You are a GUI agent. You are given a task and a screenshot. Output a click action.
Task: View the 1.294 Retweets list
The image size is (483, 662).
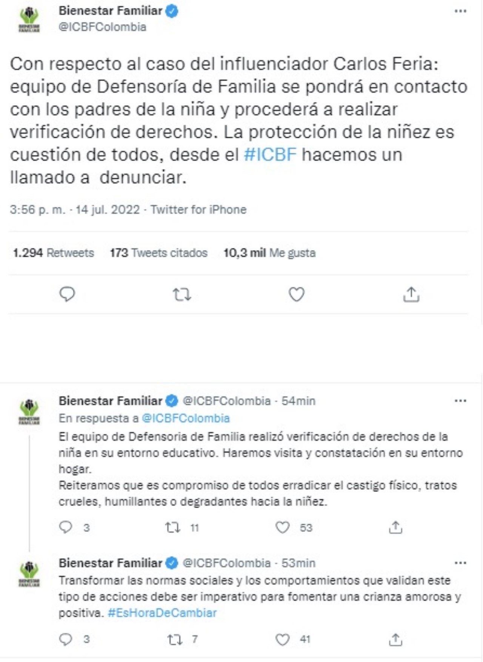pyautogui.click(x=53, y=253)
